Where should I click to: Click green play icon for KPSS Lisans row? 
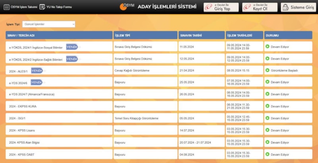[268, 130]
